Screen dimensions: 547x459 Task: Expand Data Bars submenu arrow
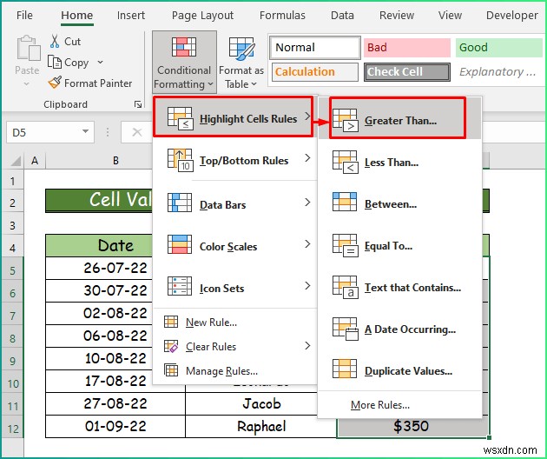point(307,203)
